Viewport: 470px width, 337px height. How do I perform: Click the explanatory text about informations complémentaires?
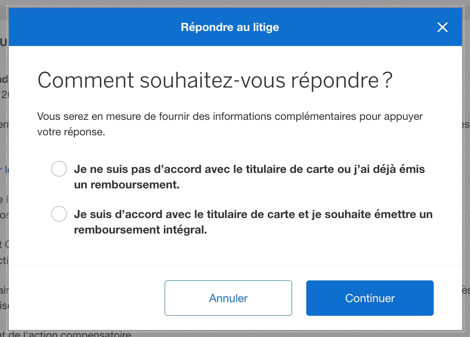coord(229,124)
